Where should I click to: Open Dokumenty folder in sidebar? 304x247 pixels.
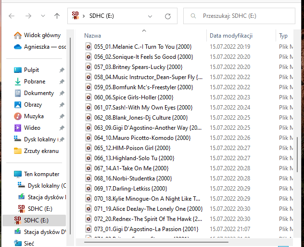(34, 93)
